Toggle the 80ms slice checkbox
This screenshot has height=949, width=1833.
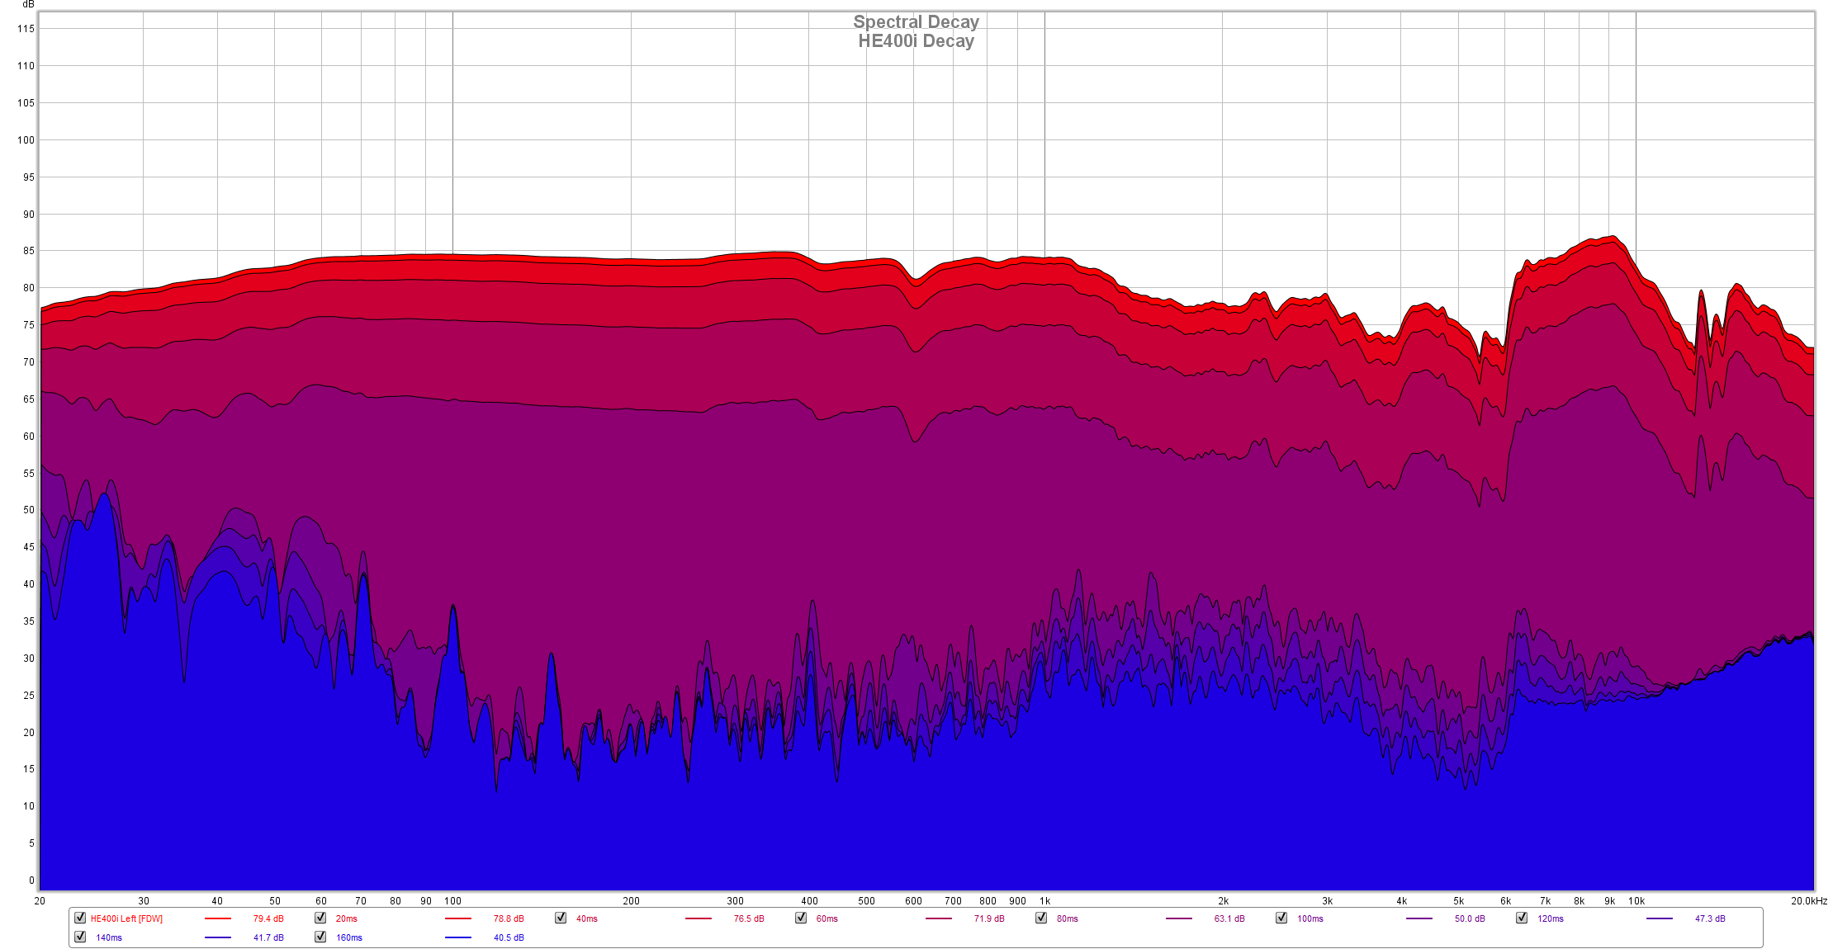(1041, 918)
